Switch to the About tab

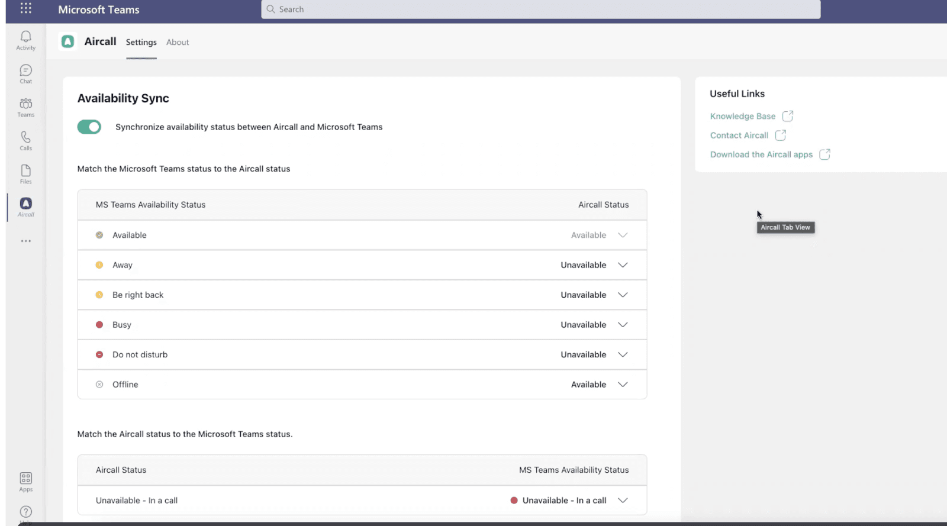pos(178,43)
